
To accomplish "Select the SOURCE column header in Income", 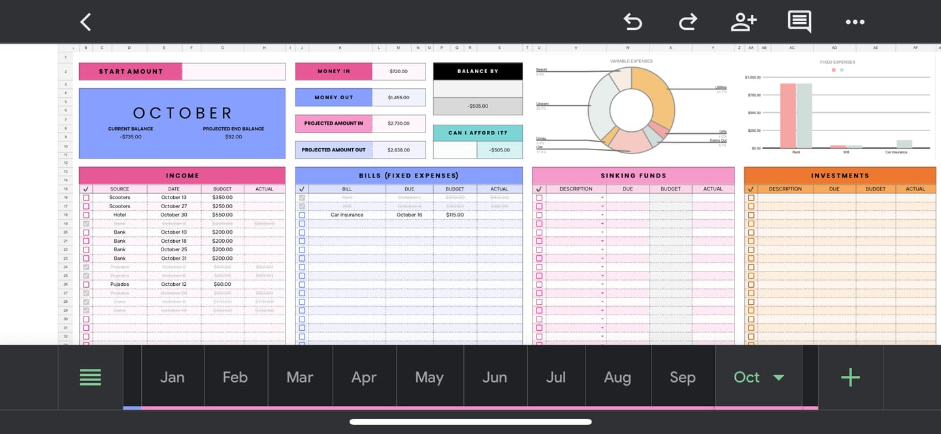I will click(x=120, y=189).
